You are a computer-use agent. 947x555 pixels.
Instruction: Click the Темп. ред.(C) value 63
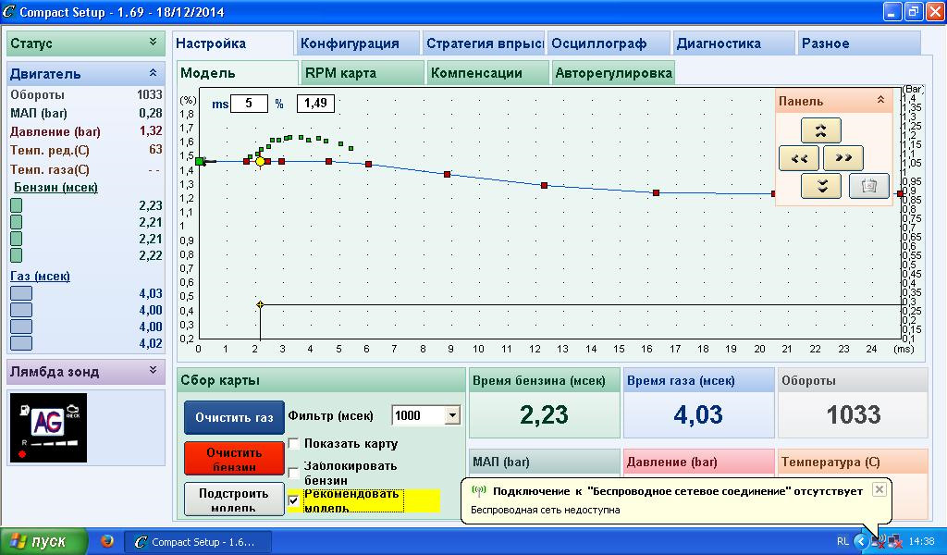point(155,149)
